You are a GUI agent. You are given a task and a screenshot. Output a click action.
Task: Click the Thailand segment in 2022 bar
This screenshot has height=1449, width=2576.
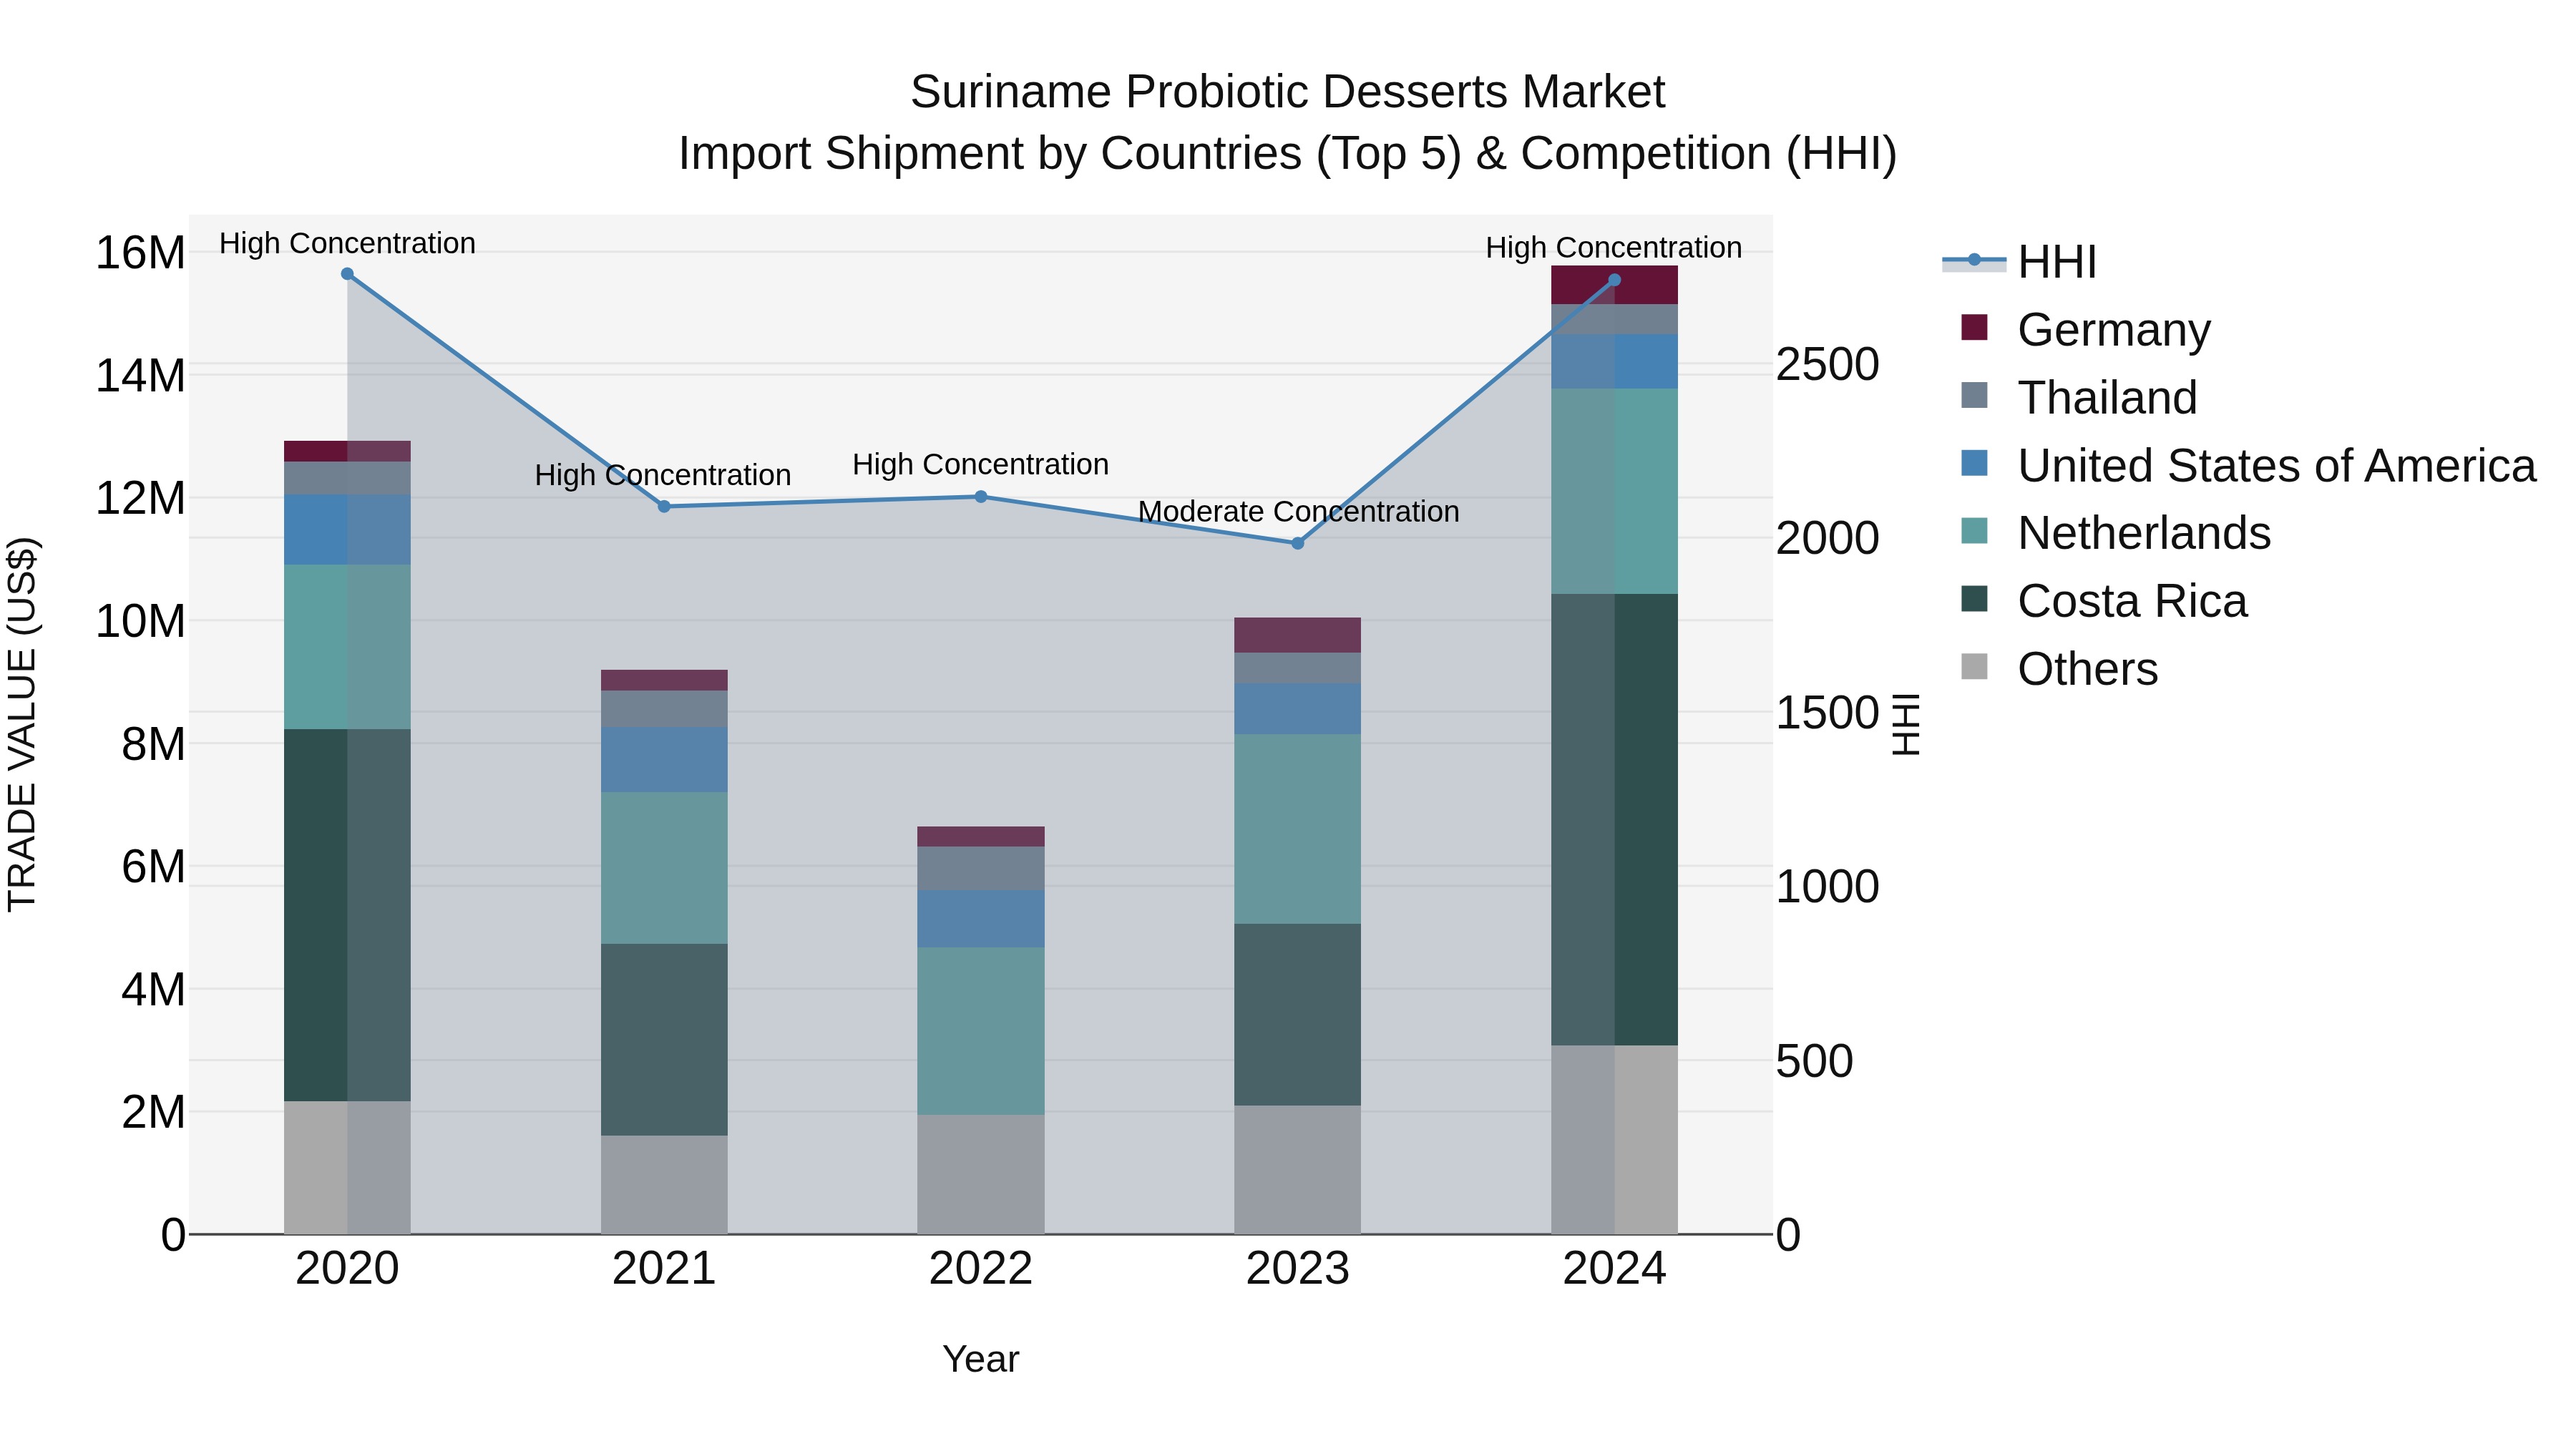(981, 869)
